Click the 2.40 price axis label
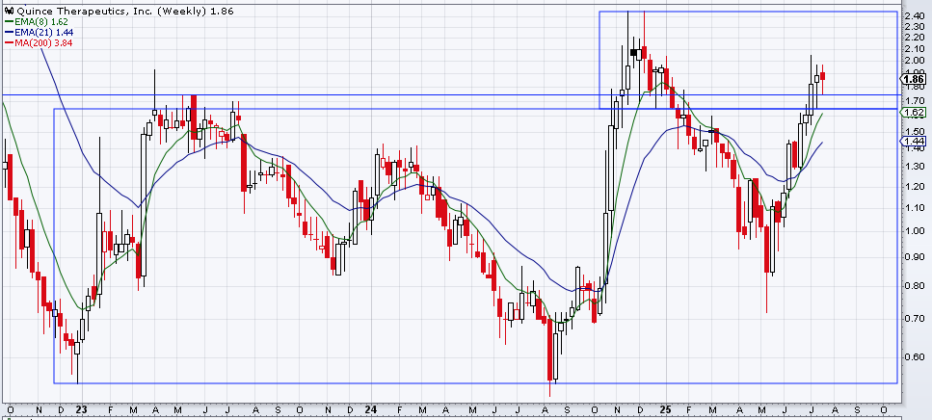The height and width of the screenshot is (420, 932). point(916,16)
